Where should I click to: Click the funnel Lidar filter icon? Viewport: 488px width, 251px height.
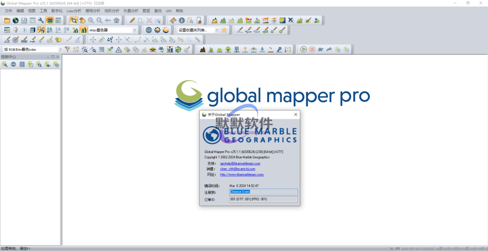pos(67,49)
